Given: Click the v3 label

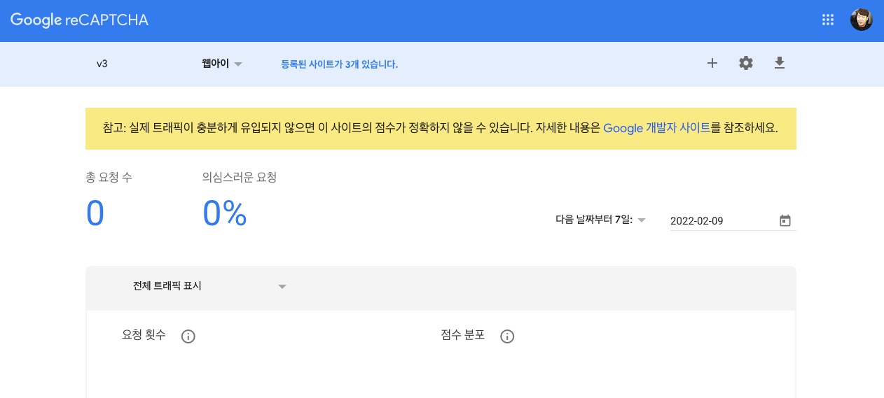Looking at the screenshot, I should tap(102, 64).
